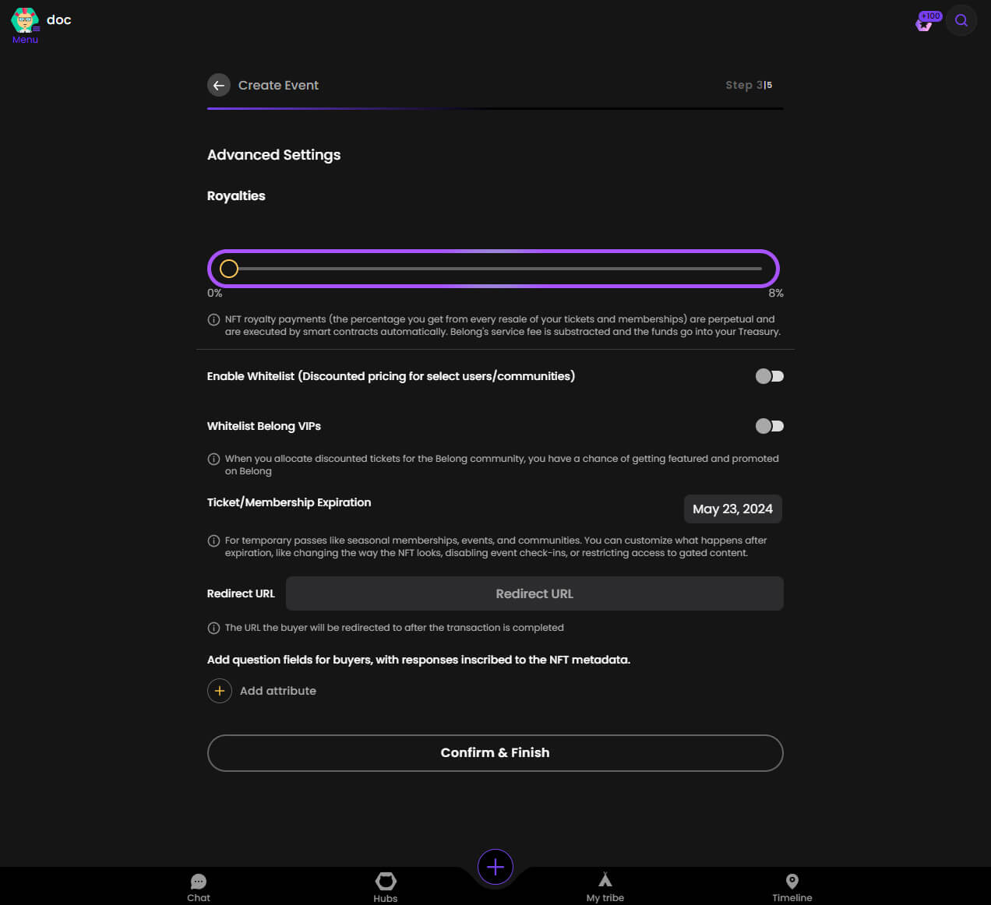991x905 pixels.
Task: Enable the Whitelist discounted pricing toggle
Action: [770, 376]
